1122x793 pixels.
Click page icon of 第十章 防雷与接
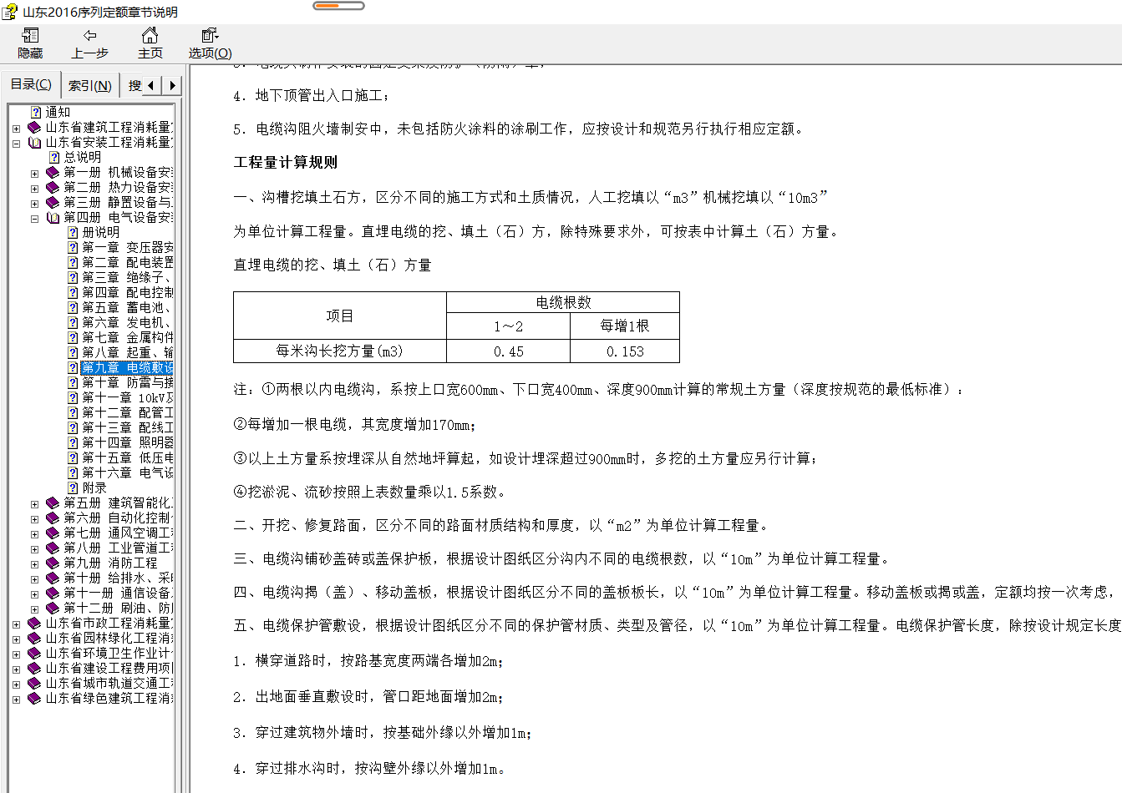point(73,382)
